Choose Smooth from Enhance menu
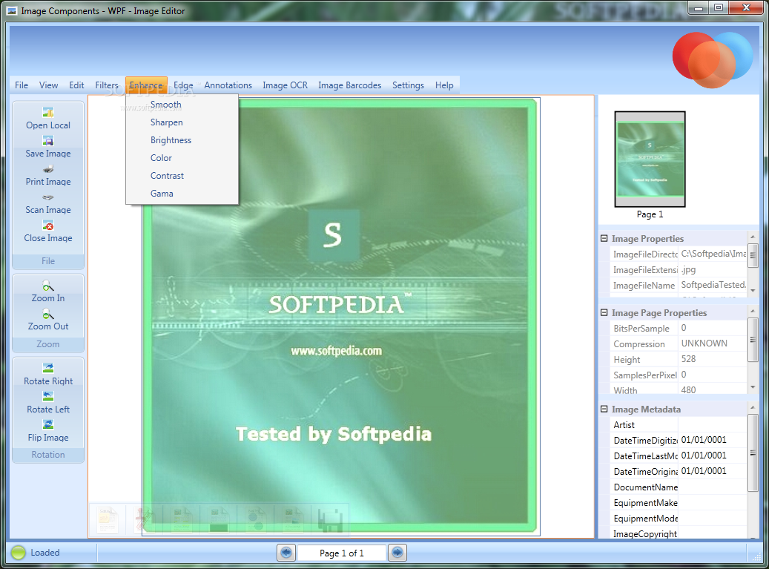The image size is (769, 569). tap(182, 105)
